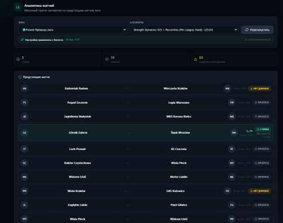The height and width of the screenshot is (223, 283).
Task: Click the match analytics logo icon
Action: (x=18, y=7)
